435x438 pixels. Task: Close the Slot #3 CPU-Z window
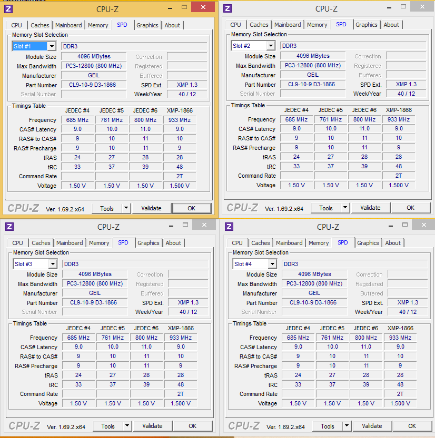tap(204, 225)
